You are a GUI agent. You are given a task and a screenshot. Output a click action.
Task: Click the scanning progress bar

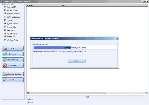coord(75,48)
